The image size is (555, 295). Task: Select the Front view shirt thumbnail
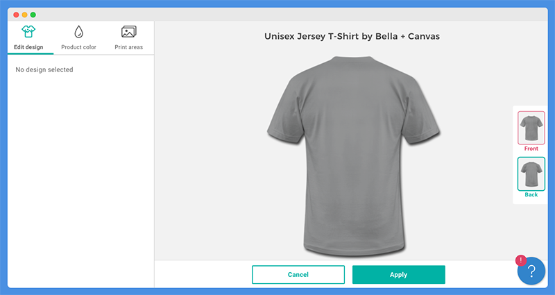point(531,128)
